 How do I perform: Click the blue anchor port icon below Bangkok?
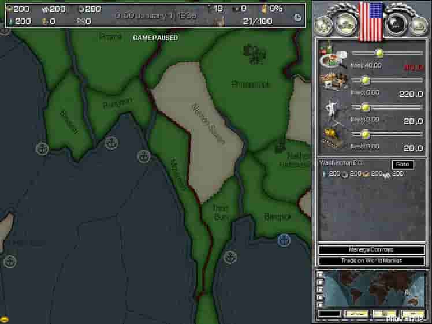point(284,240)
